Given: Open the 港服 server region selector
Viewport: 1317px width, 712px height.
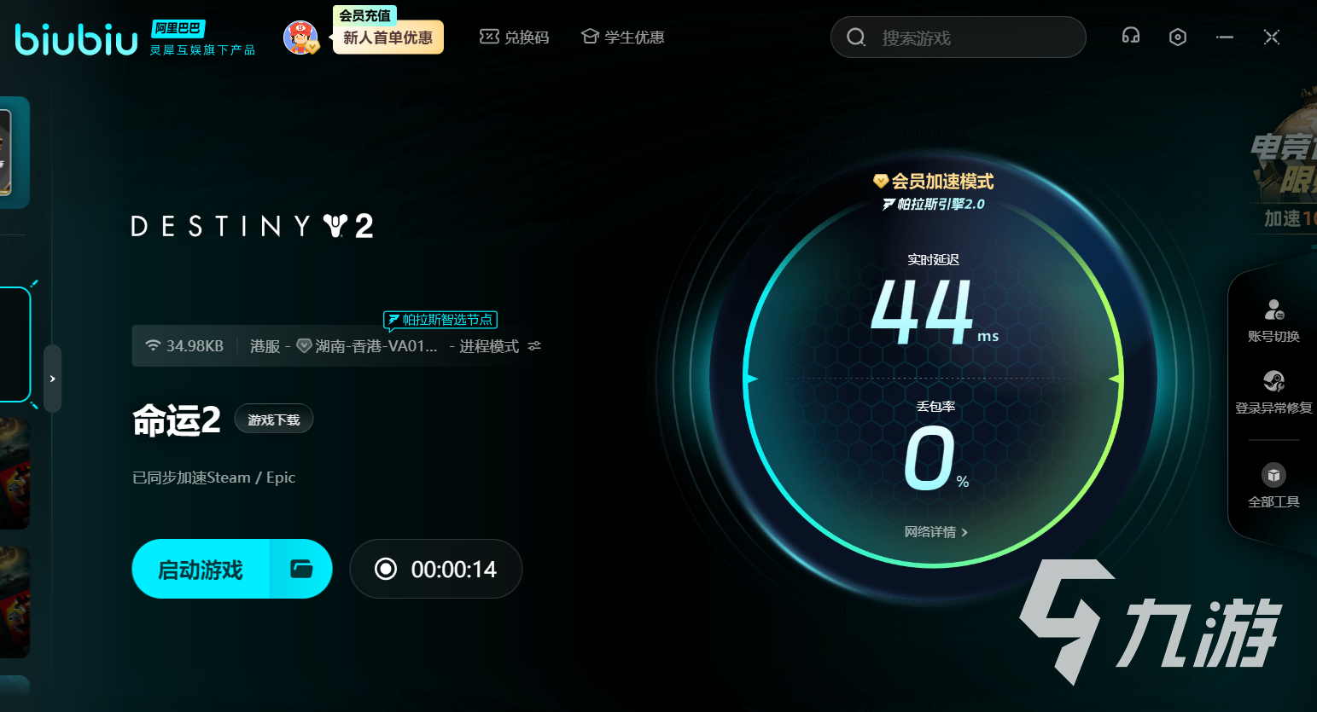Looking at the screenshot, I should 265,346.
